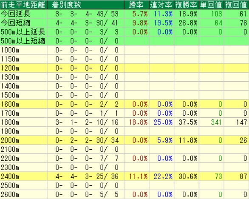Click the 前走平地距離 column header
The width and height of the screenshot is (249, 199).
[x=23, y=5]
